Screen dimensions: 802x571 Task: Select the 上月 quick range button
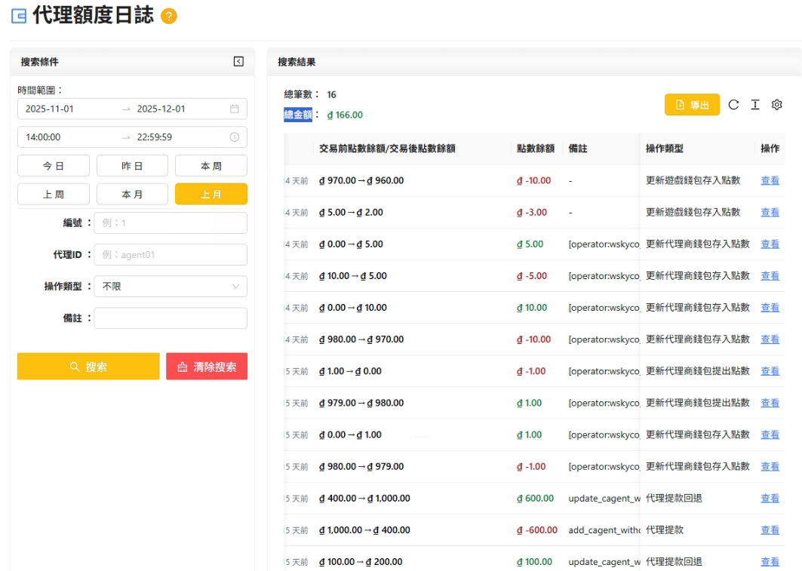210,195
